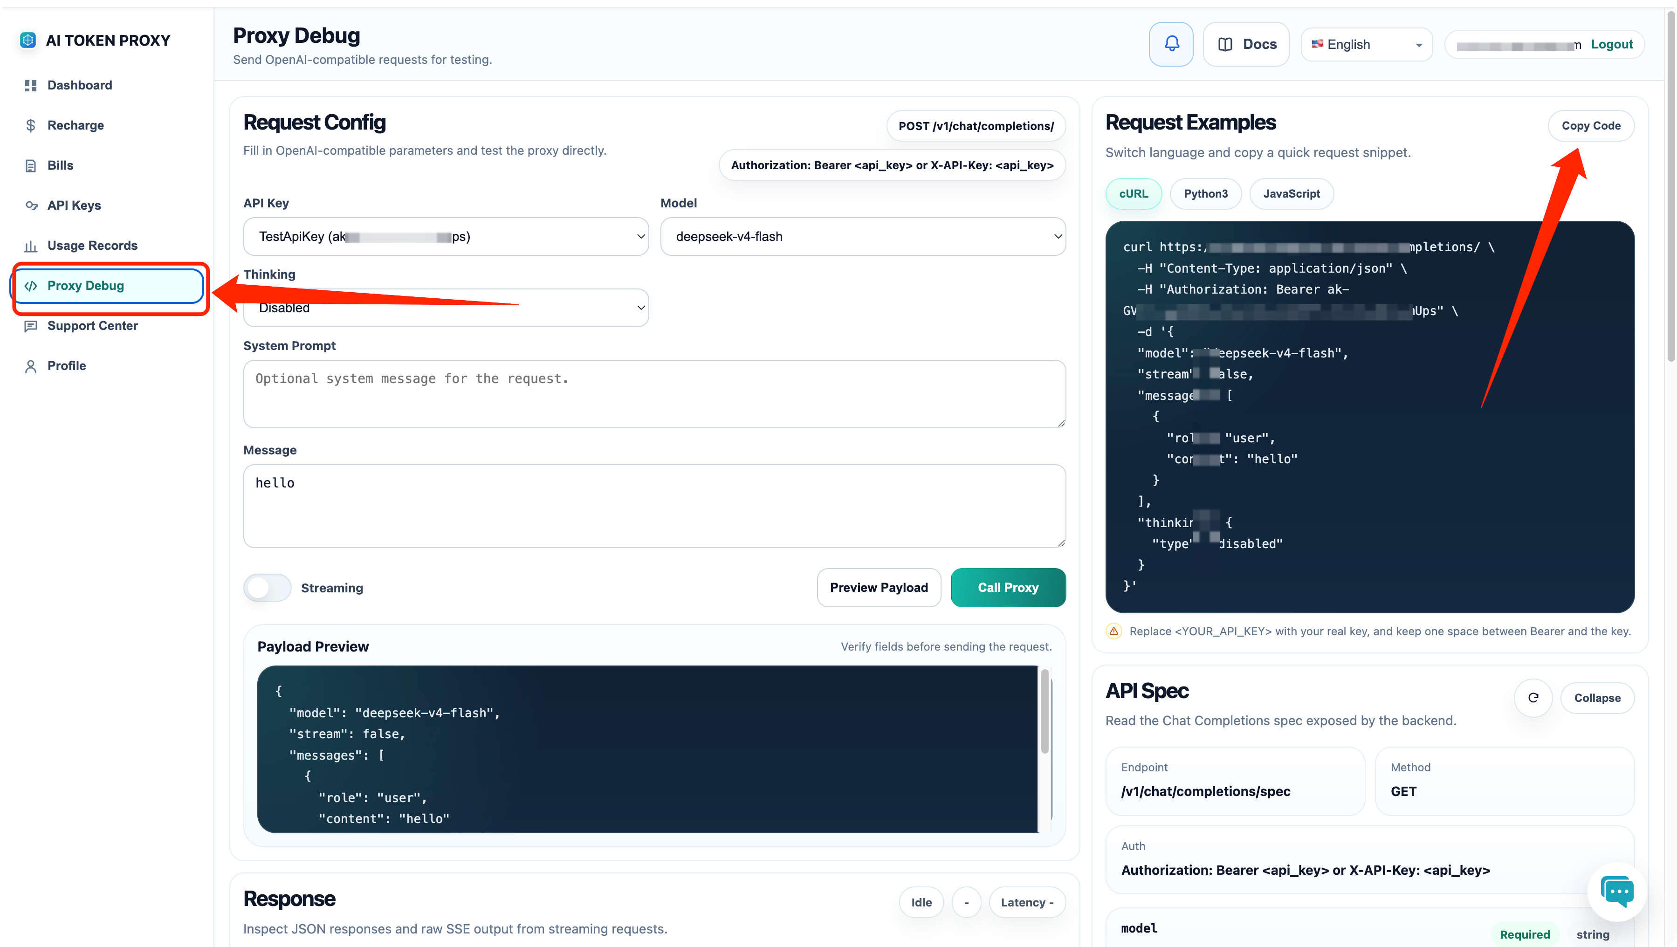Click the API Keys key icon

click(x=31, y=206)
